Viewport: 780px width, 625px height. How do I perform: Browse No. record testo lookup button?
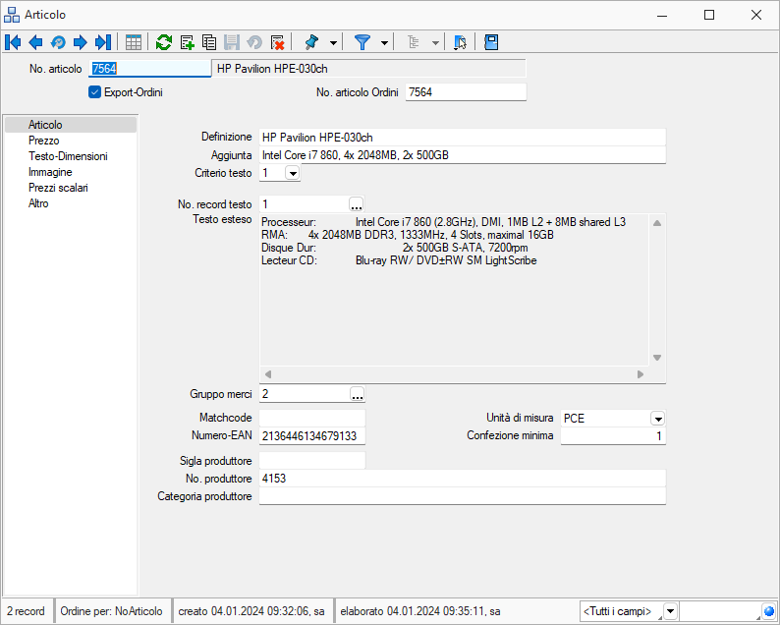pos(357,204)
